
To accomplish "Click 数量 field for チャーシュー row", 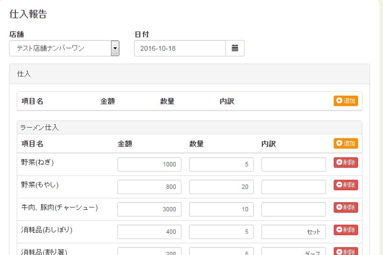I will point(221,210).
